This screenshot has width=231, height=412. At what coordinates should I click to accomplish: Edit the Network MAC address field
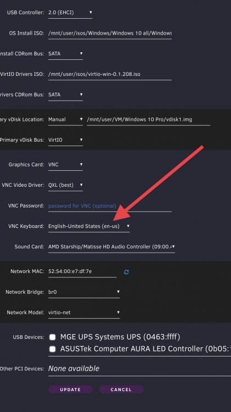[x=82, y=271]
